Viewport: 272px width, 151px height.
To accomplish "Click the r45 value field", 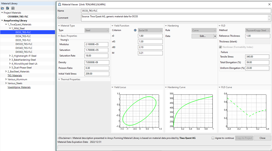I will [x=150, y=41].
